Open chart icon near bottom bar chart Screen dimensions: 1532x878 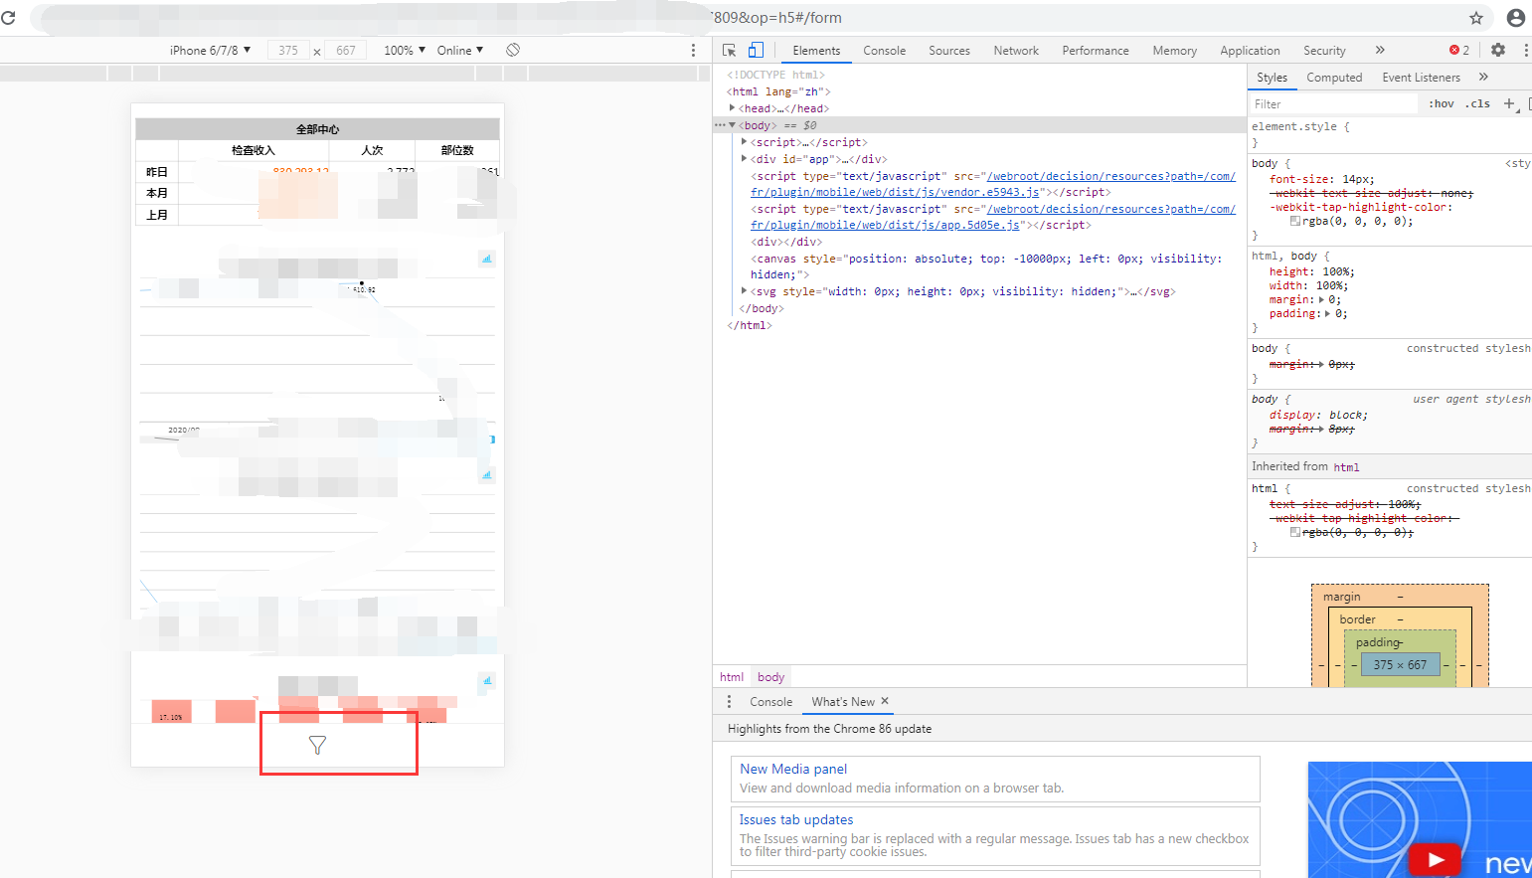click(x=486, y=681)
